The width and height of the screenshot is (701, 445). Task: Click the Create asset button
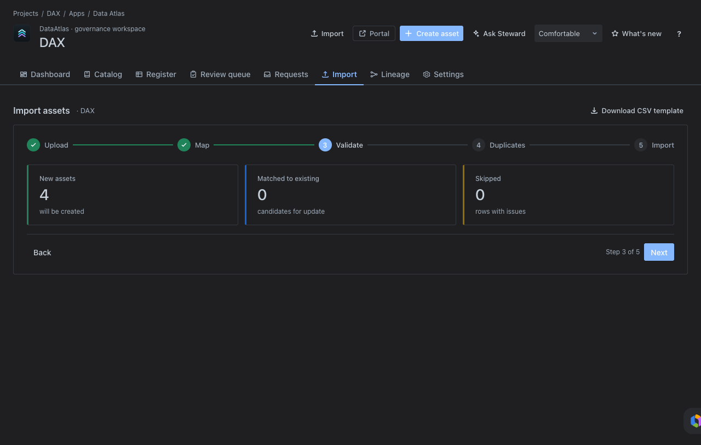[432, 33]
